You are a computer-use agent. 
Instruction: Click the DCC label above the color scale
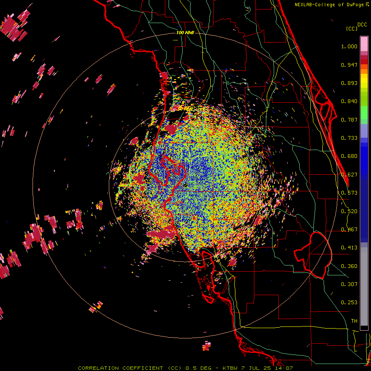coord(362,25)
